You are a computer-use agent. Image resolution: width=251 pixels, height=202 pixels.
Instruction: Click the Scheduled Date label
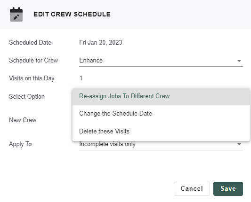pyautogui.click(x=30, y=43)
